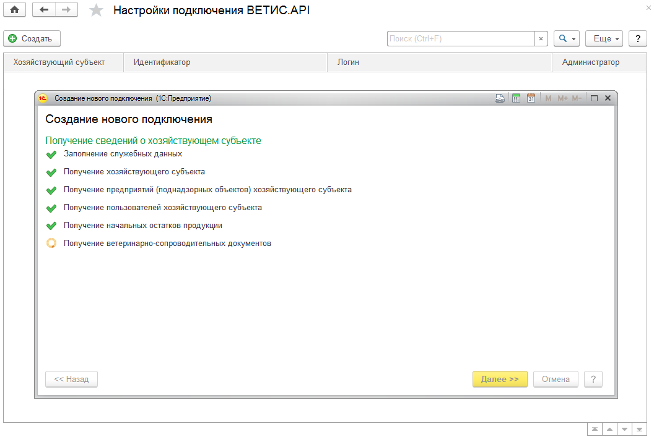Sort by Идентификатор column header
Image resolution: width=654 pixels, height=437 pixels.
[225, 62]
